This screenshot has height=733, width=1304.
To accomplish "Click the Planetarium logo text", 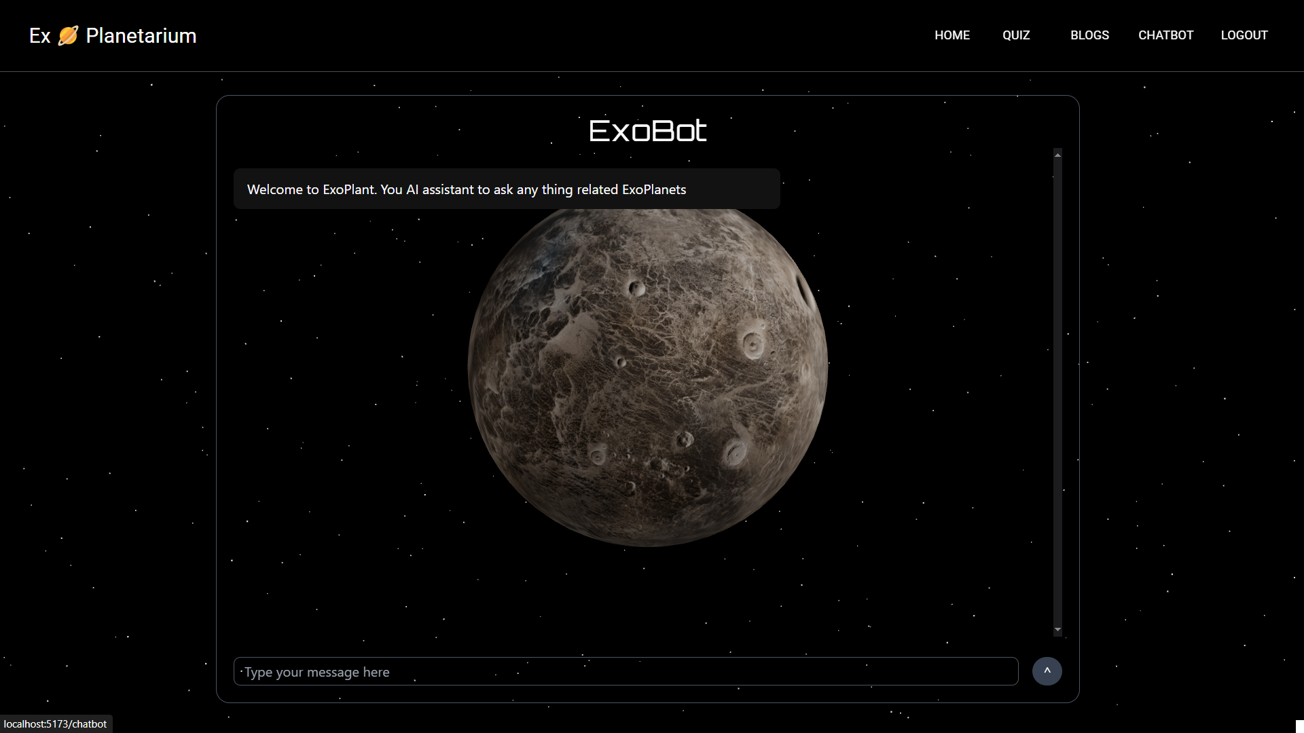I will tap(141, 35).
